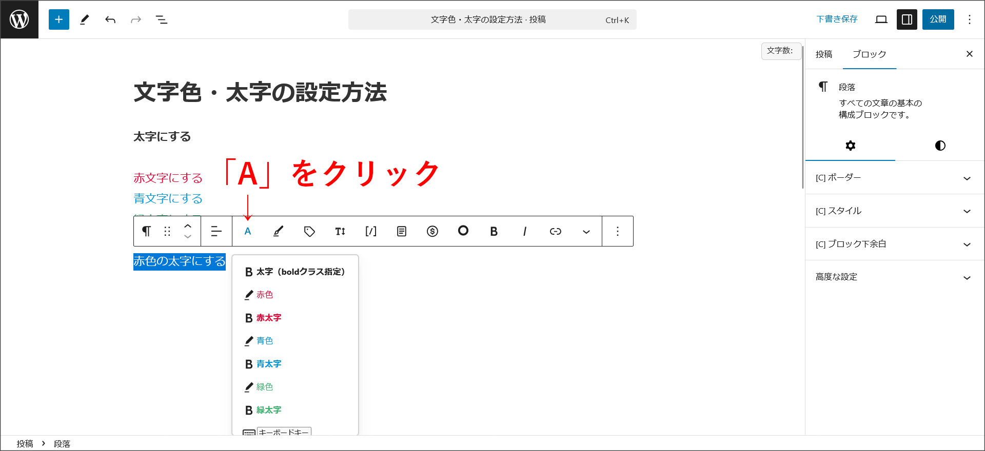Click the marker highlighter icon in toolbar
The height and width of the screenshot is (451, 985).
tap(278, 231)
